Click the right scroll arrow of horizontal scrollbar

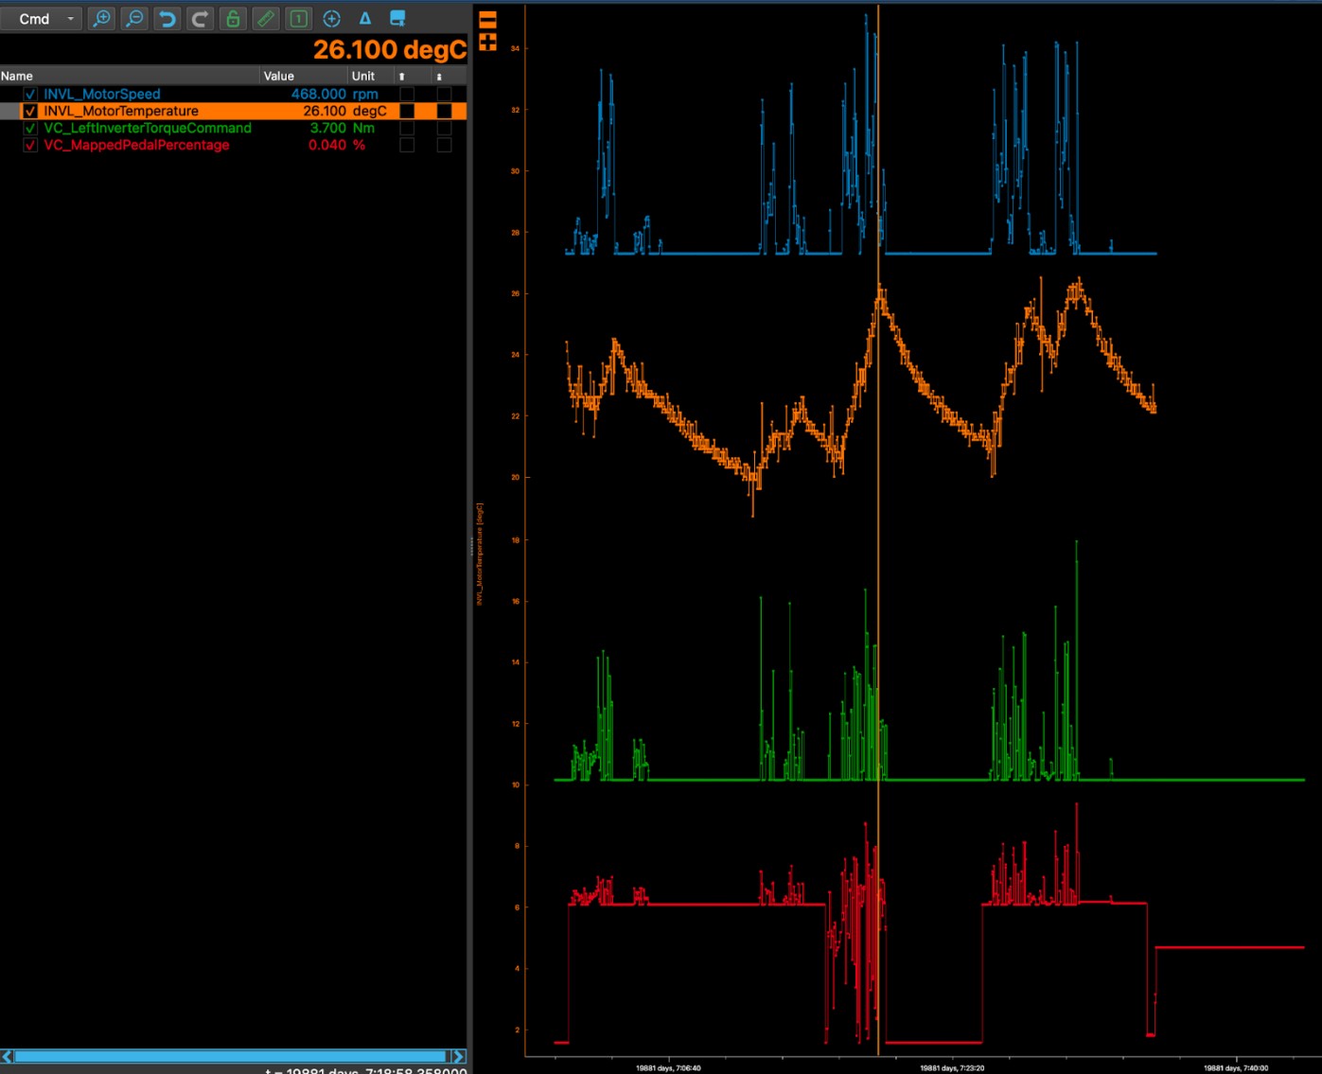[x=459, y=1056]
